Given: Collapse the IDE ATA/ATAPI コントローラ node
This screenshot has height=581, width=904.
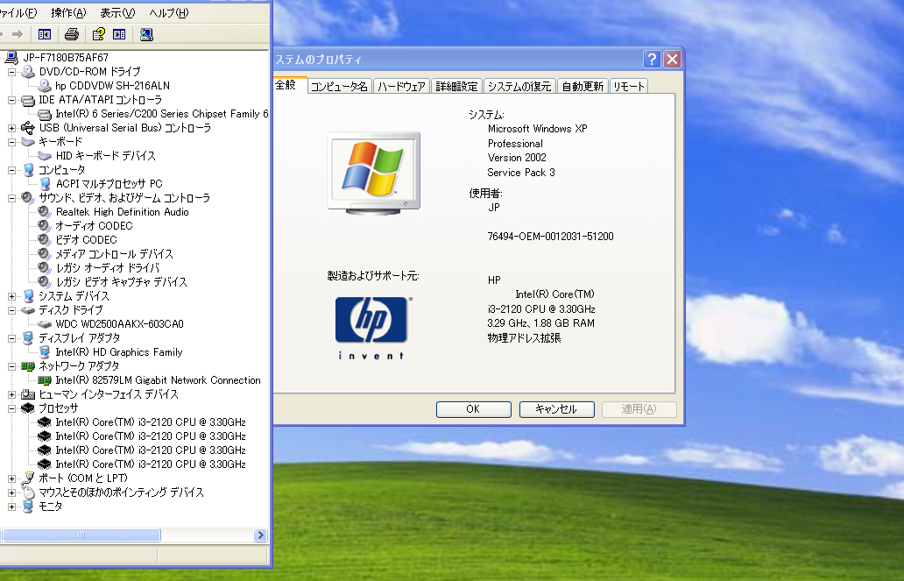Looking at the screenshot, I should point(11,100).
